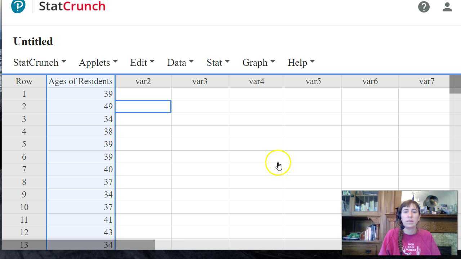Click the StatCrunch logo
Screen dimensions: 461x259
[72, 6]
